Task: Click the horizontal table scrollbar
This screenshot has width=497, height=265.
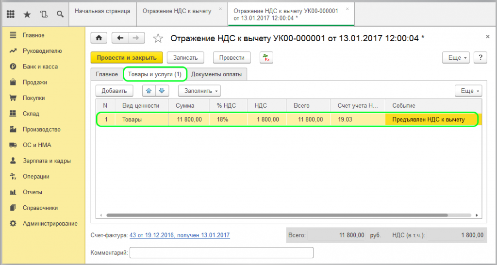Action: [277, 215]
